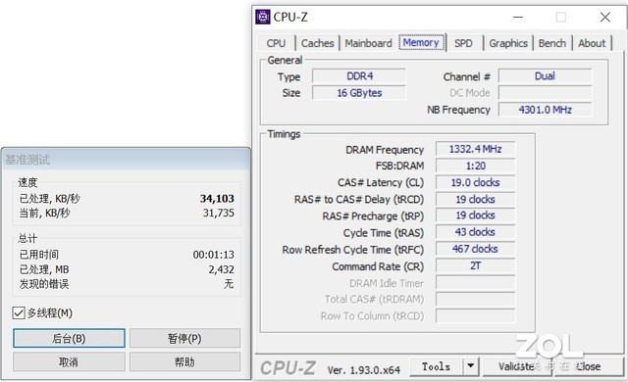Click the RAS# Precharge 19 clocks value

(x=475, y=215)
